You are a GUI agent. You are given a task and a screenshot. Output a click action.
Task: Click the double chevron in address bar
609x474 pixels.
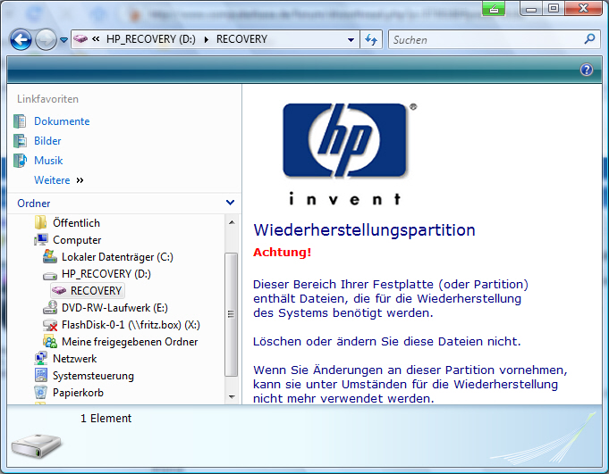coord(96,38)
